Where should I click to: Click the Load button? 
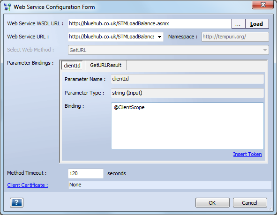(257, 23)
